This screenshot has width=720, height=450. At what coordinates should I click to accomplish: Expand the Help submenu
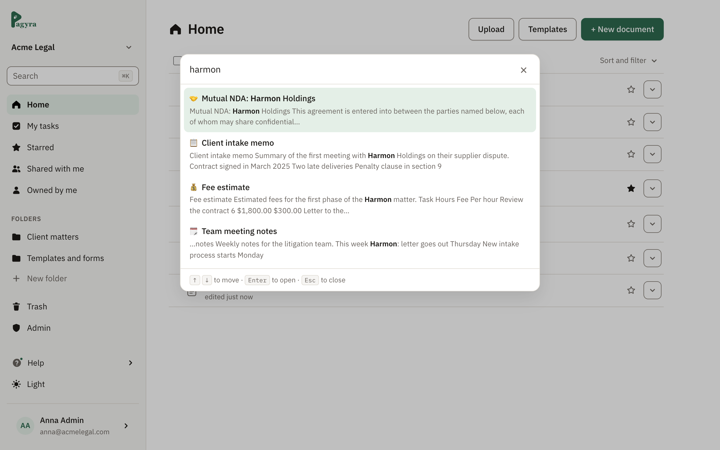[73, 363]
